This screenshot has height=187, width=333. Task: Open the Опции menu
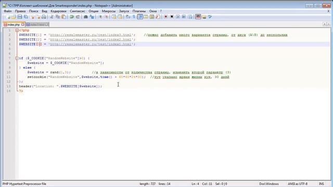pyautogui.click(x=94, y=11)
